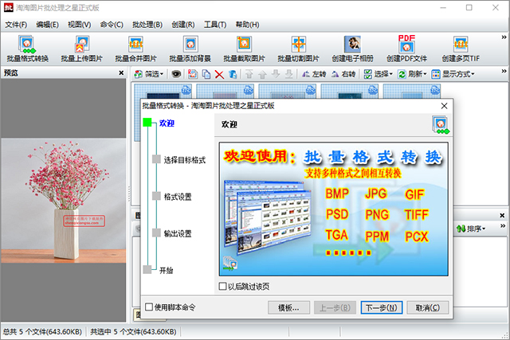510x340 pixels.
Task: Launch the 批量合并图片 tool
Action: tap(136, 48)
